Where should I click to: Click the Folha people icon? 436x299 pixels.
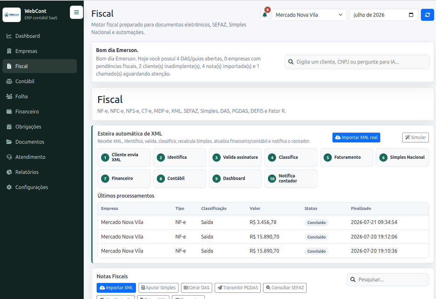[9, 96]
